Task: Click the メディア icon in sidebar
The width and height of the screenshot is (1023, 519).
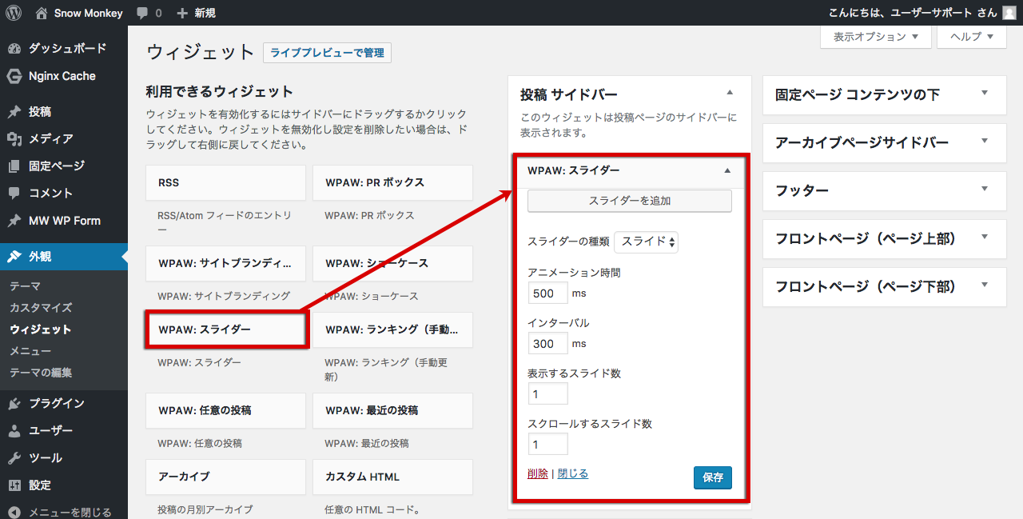Action: pyautogui.click(x=14, y=139)
